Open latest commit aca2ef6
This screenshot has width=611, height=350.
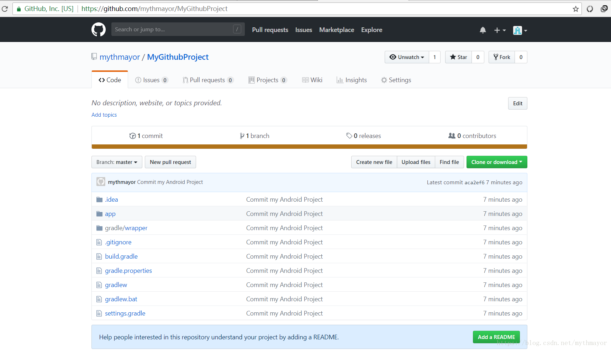[474, 182]
